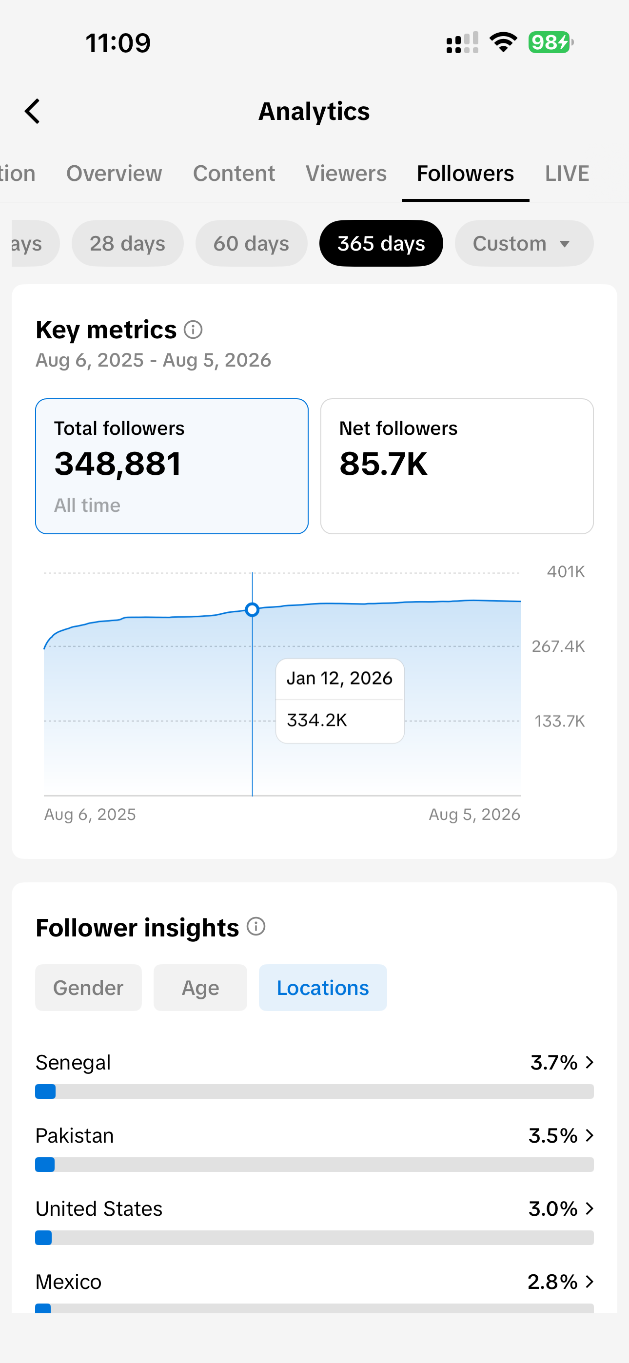Tap the back arrow icon
Viewport: 629px width, 1363px height.
[x=32, y=111]
